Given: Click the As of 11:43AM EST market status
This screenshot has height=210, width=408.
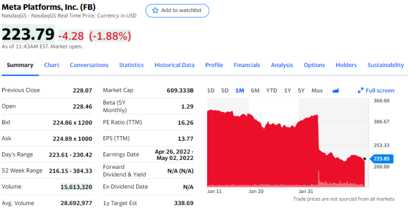Looking at the screenshot, I should [x=42, y=47].
